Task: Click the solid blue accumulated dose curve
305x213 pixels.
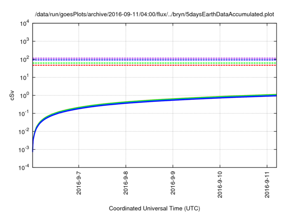Action: click(x=154, y=101)
